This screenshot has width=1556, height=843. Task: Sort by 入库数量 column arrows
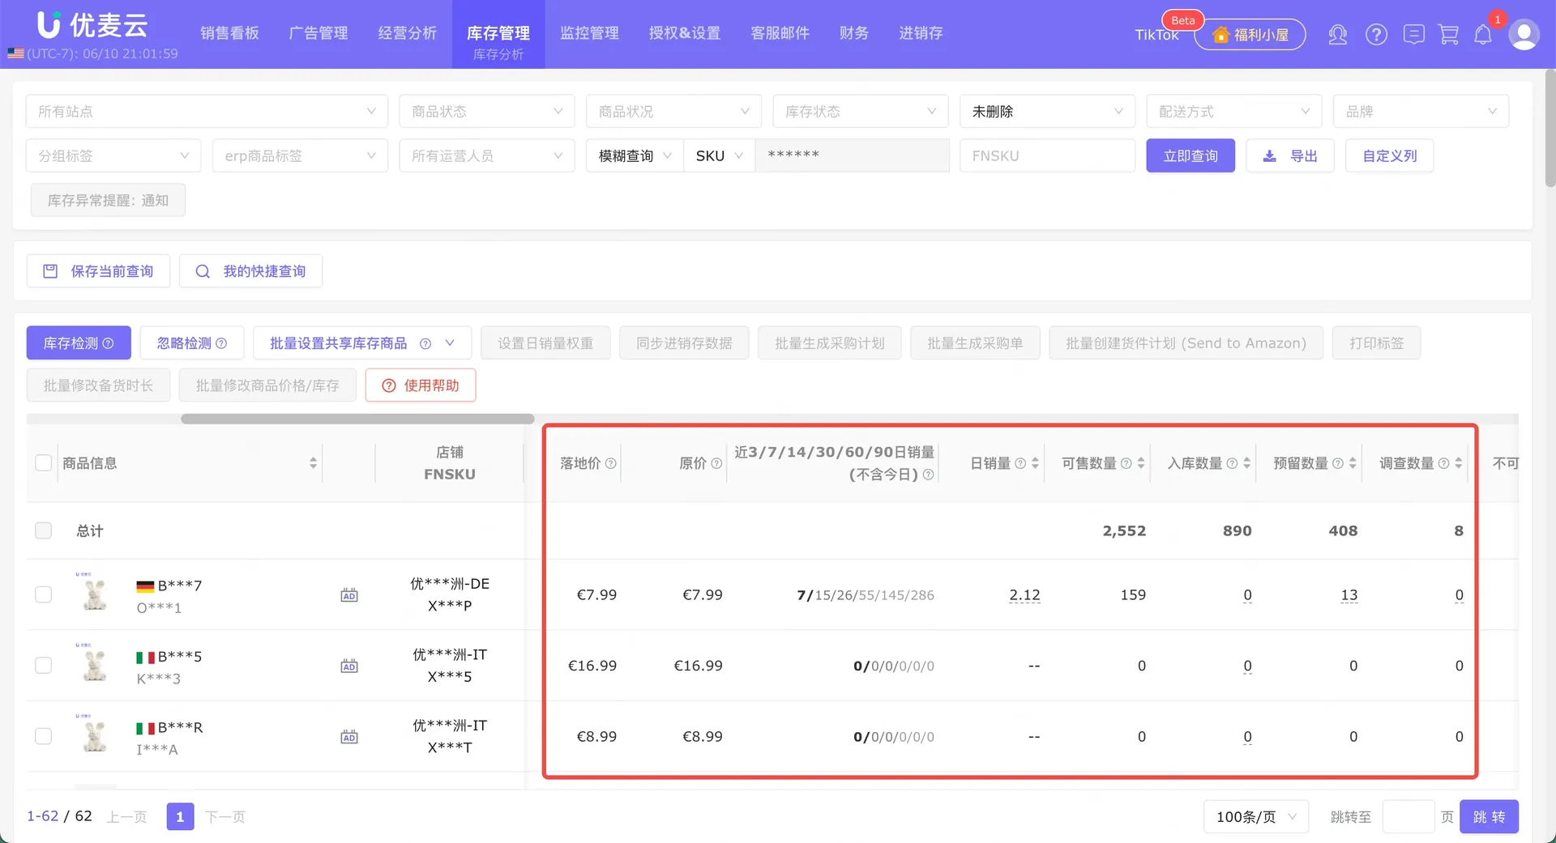1246,463
